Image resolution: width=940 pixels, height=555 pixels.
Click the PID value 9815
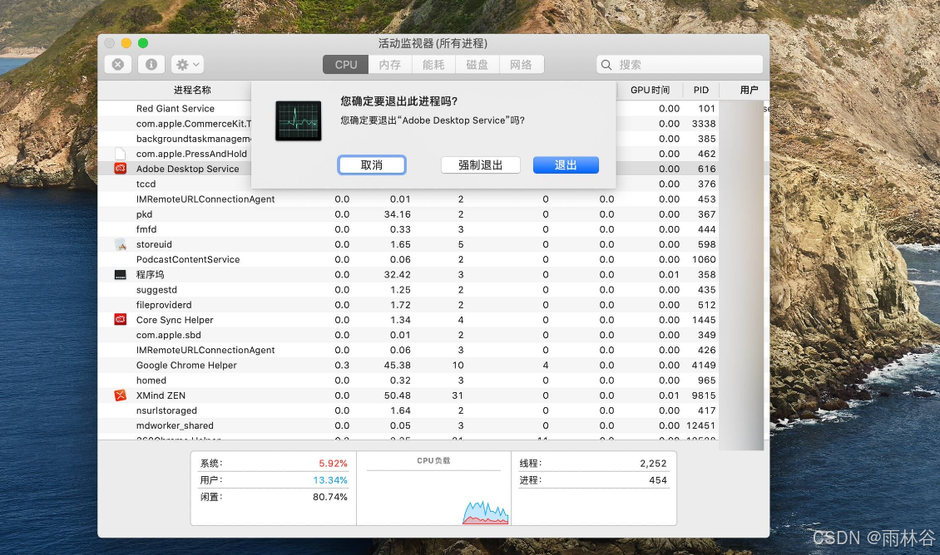pyautogui.click(x=703, y=395)
